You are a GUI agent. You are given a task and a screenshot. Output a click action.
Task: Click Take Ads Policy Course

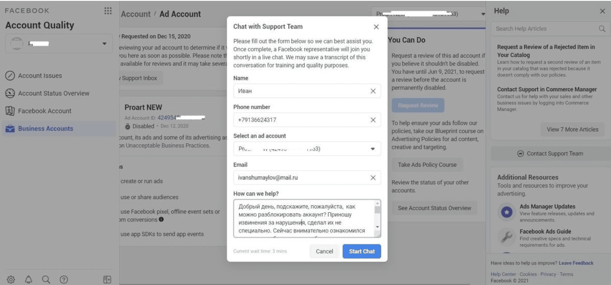(427, 165)
